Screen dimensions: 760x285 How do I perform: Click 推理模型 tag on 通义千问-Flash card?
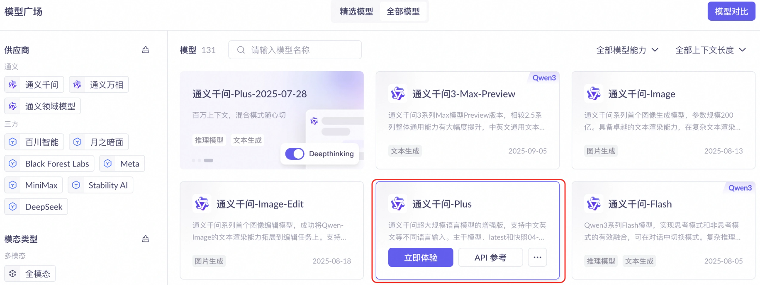pyautogui.click(x=601, y=261)
